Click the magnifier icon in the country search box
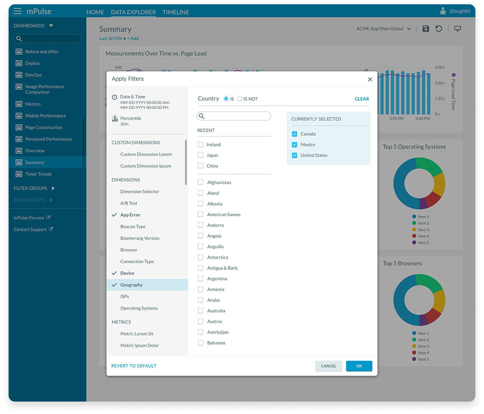The width and height of the screenshot is (484, 414). point(202,116)
